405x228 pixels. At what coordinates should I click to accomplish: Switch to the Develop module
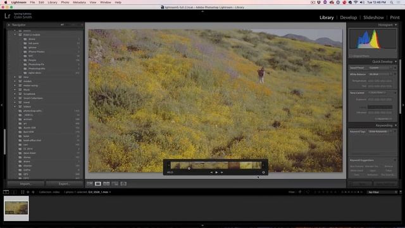click(x=349, y=18)
